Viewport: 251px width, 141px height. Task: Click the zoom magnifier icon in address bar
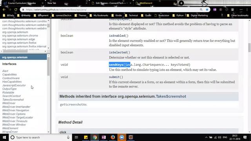pyautogui.click(x=201, y=9)
